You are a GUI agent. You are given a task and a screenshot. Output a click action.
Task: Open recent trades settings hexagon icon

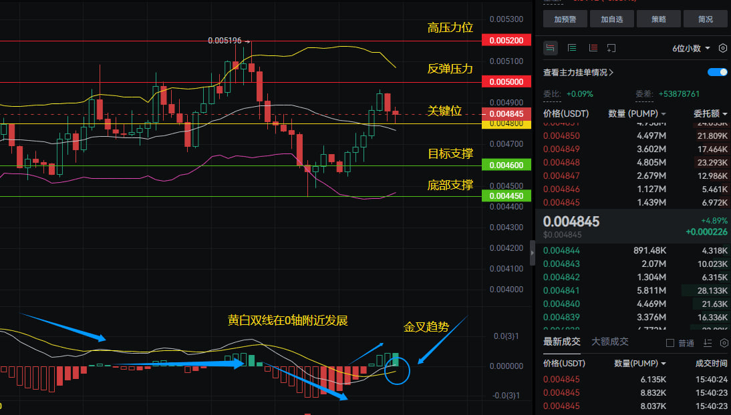(724, 343)
